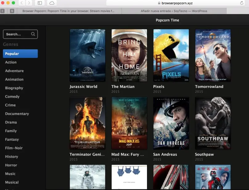249x190 pixels.
Task: Navigate back using the left arrow
Action: (22, 3)
